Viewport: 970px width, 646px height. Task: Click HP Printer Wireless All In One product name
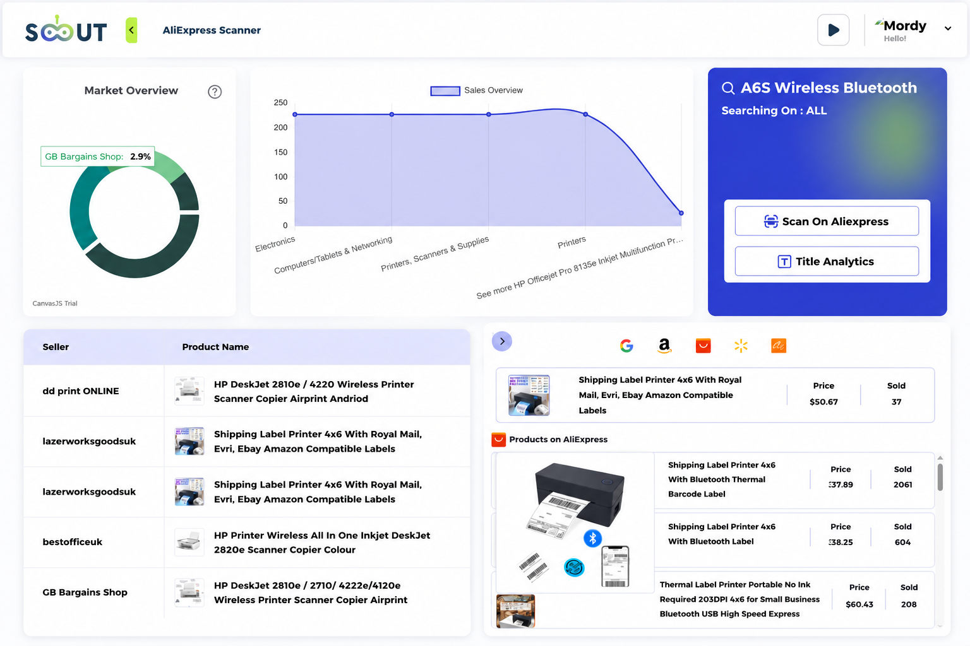click(x=322, y=543)
